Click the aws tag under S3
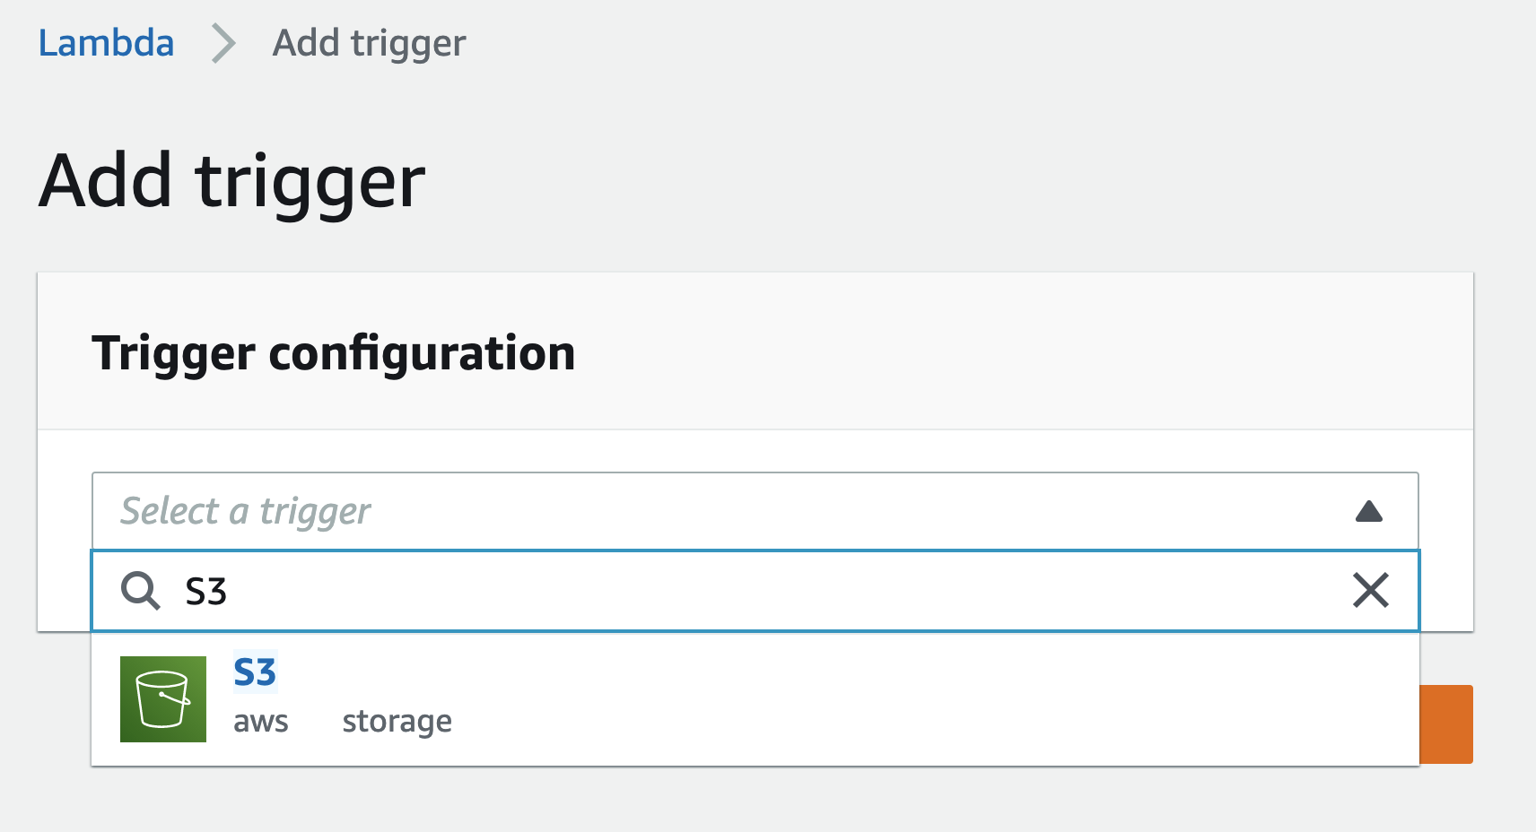 click(261, 722)
